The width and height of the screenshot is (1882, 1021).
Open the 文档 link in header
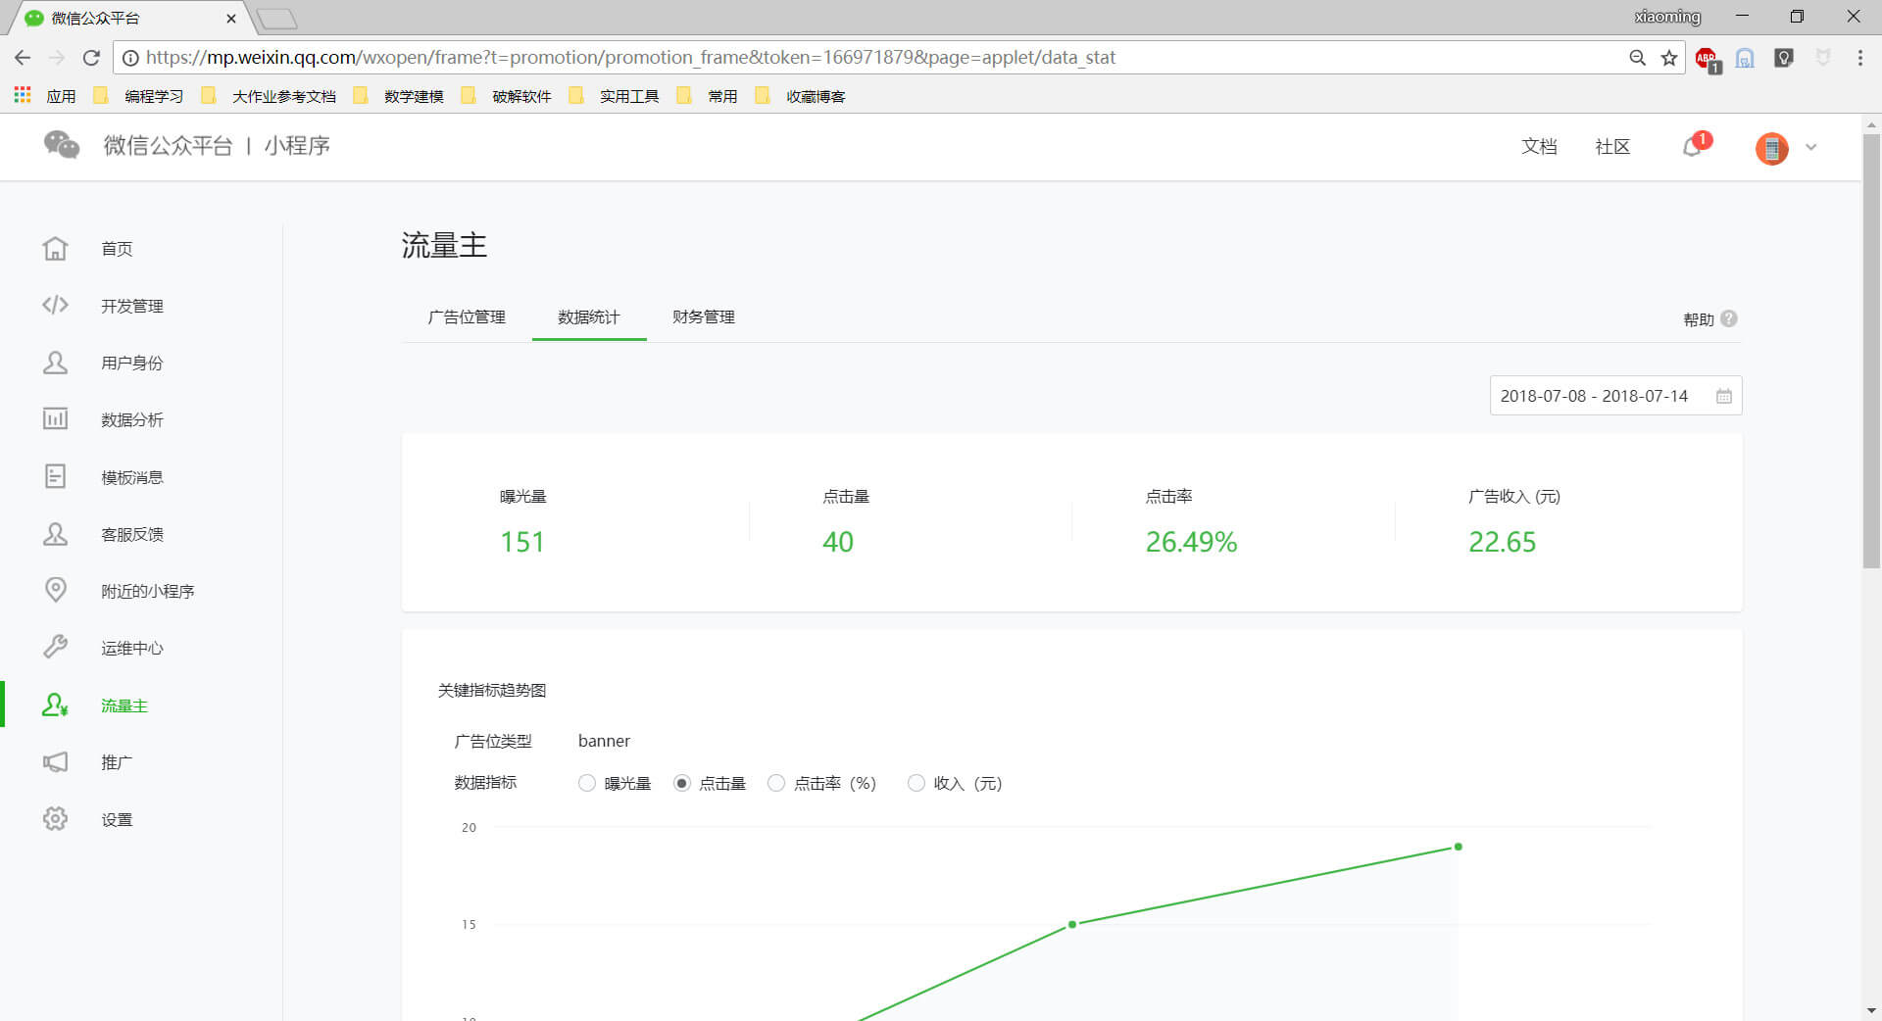click(1539, 146)
